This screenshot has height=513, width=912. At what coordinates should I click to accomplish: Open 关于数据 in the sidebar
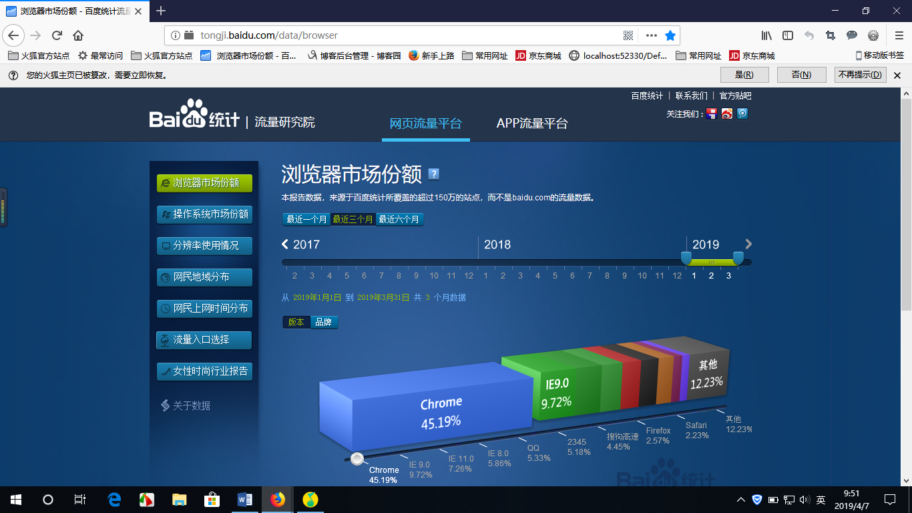tap(186, 405)
